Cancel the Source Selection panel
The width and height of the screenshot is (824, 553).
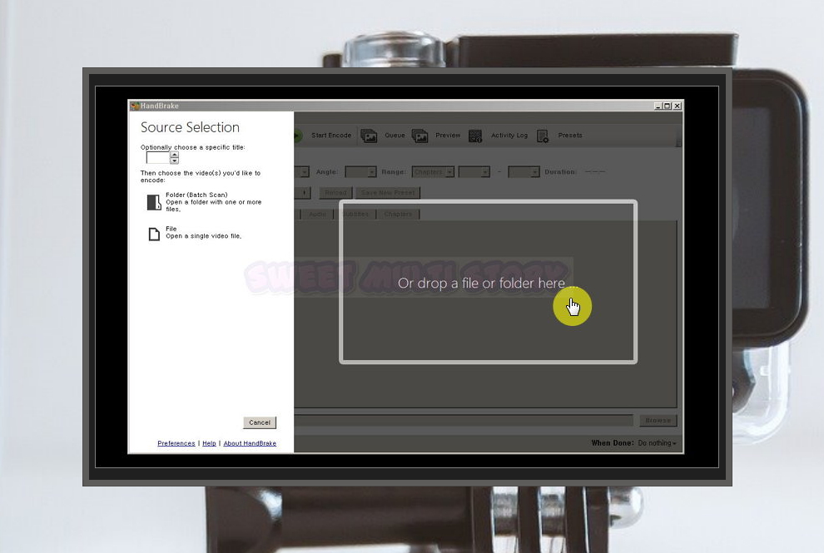tap(260, 422)
